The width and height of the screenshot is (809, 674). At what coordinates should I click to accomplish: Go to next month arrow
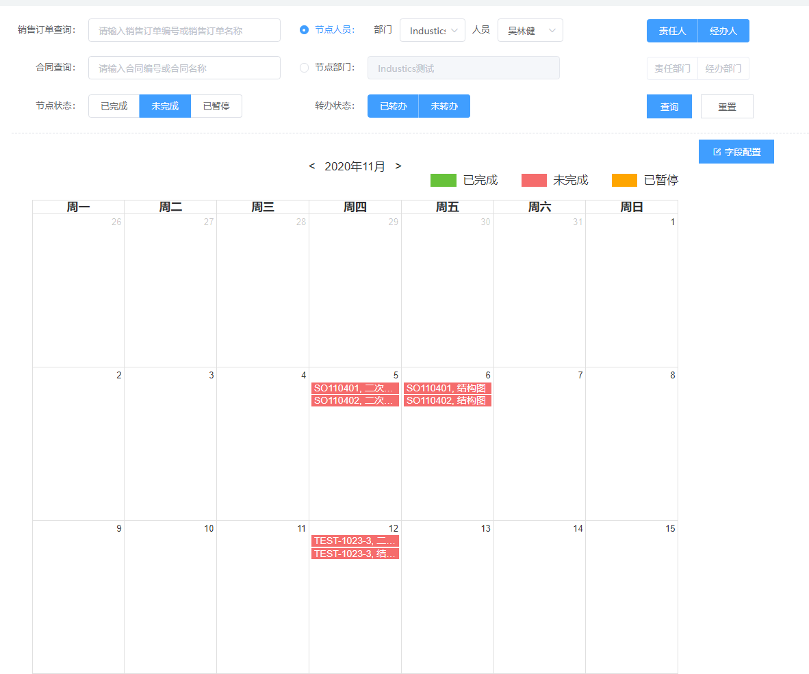[398, 166]
